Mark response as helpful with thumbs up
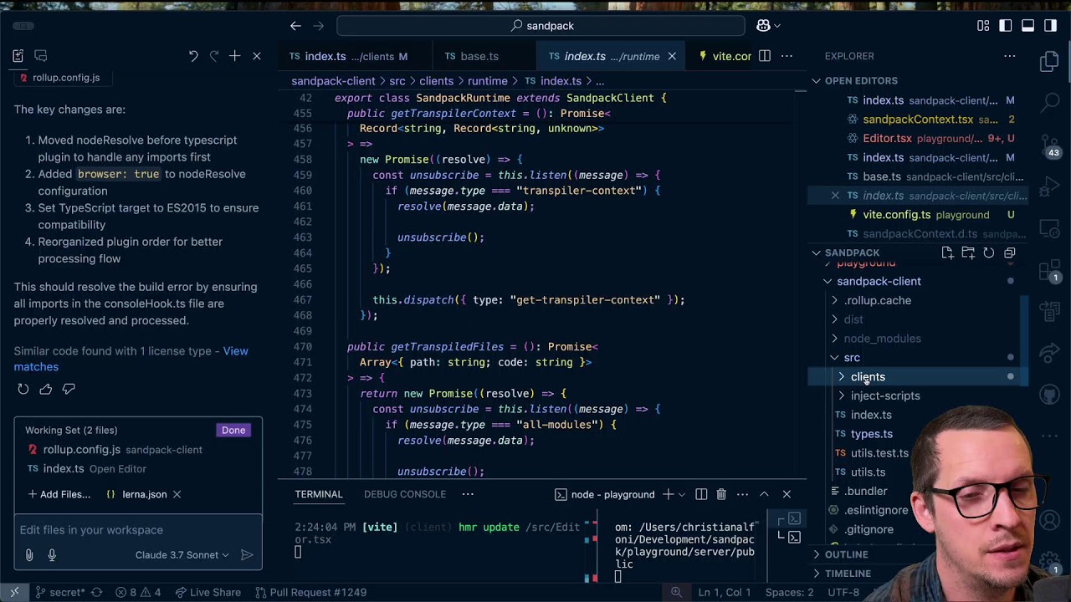1071x602 pixels. 46,389
